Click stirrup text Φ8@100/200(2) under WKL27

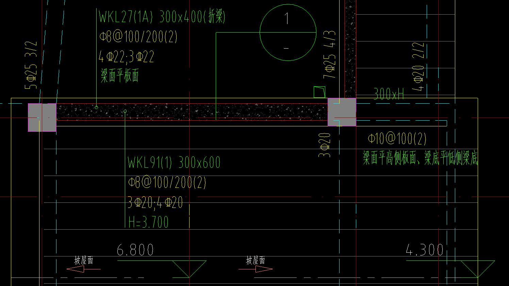[x=138, y=37]
